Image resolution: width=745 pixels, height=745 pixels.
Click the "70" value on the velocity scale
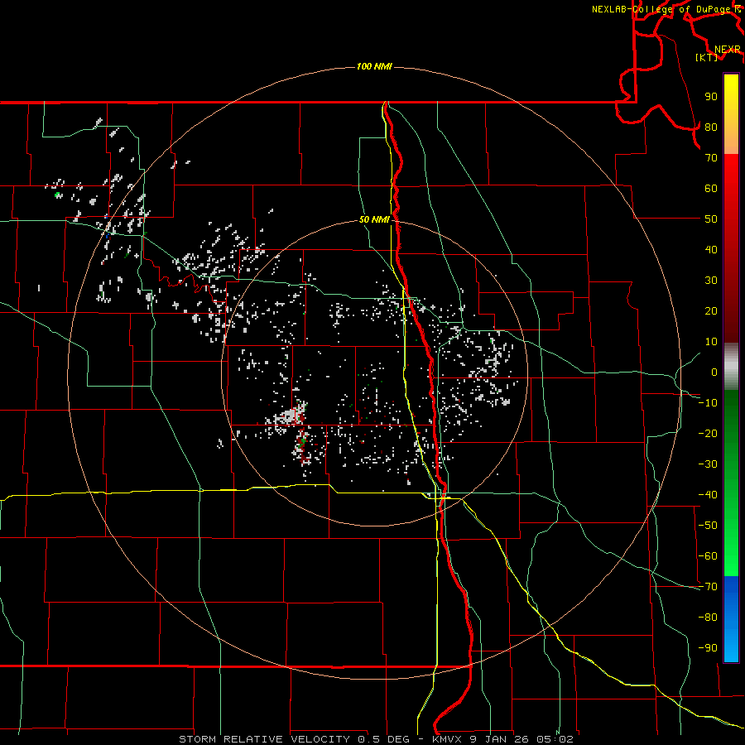coord(711,158)
